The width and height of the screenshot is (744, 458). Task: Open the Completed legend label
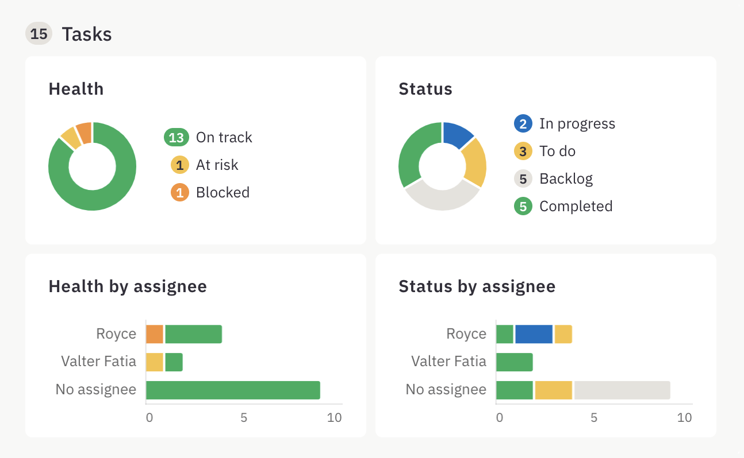(576, 206)
